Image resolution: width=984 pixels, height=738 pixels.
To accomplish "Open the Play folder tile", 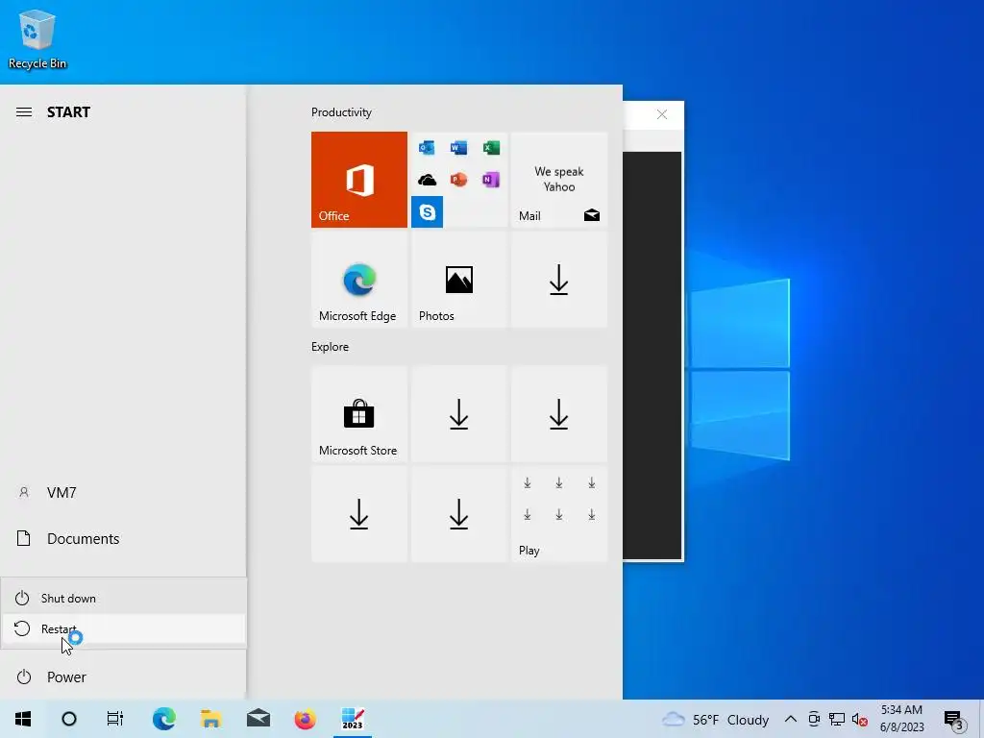I will 559,514.
